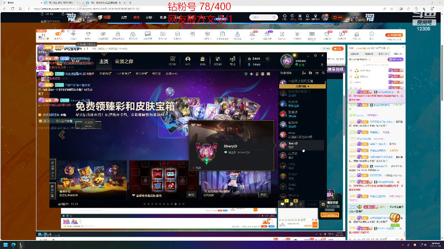The height and width of the screenshot is (249, 444).
Task: Click the search icon in friends panel
Action: [324, 73]
